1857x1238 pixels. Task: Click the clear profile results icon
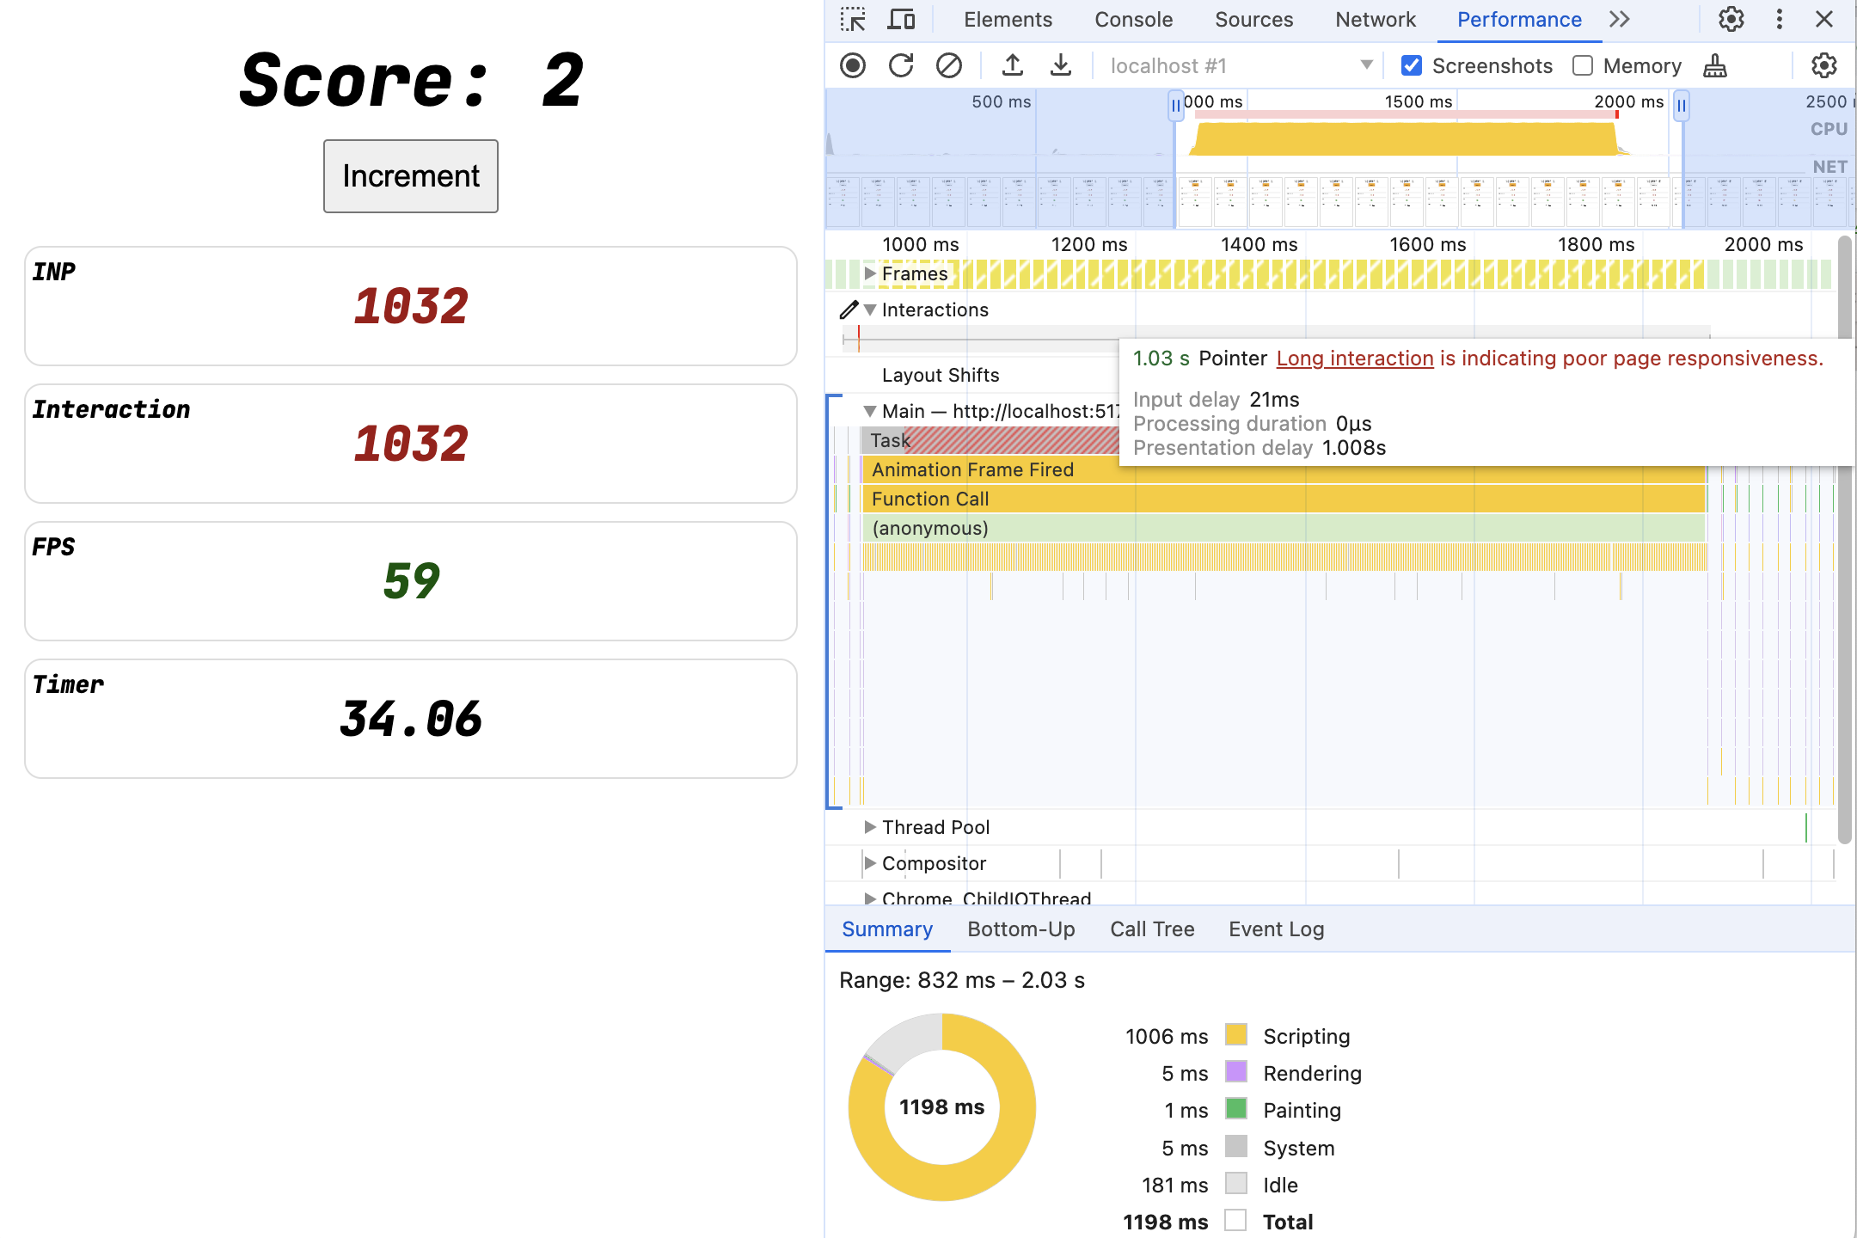[947, 65]
